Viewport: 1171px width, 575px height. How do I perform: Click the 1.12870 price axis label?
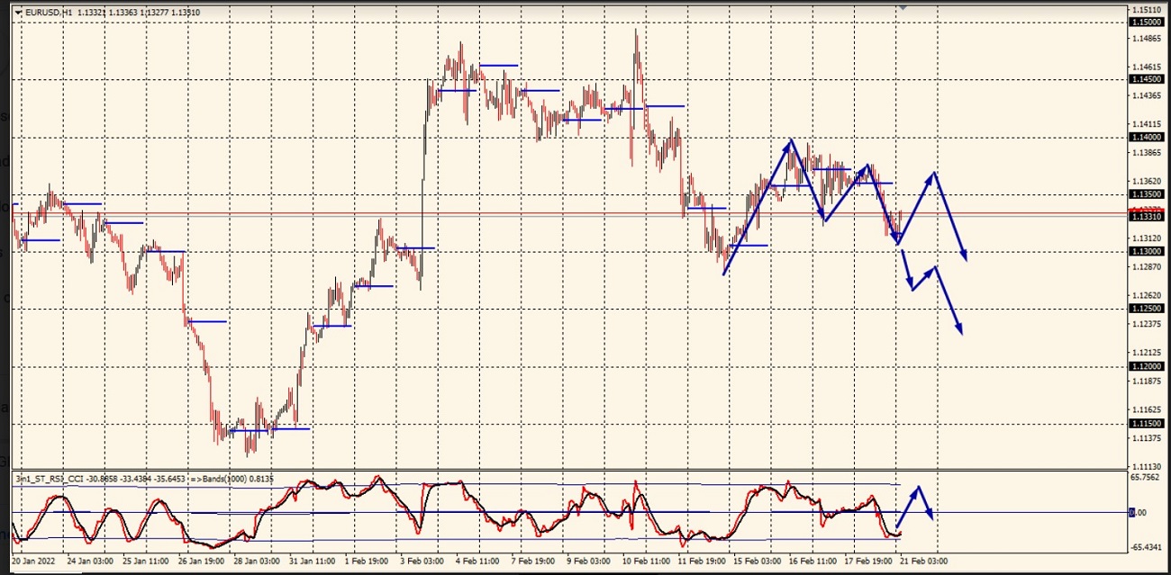tap(1148, 267)
